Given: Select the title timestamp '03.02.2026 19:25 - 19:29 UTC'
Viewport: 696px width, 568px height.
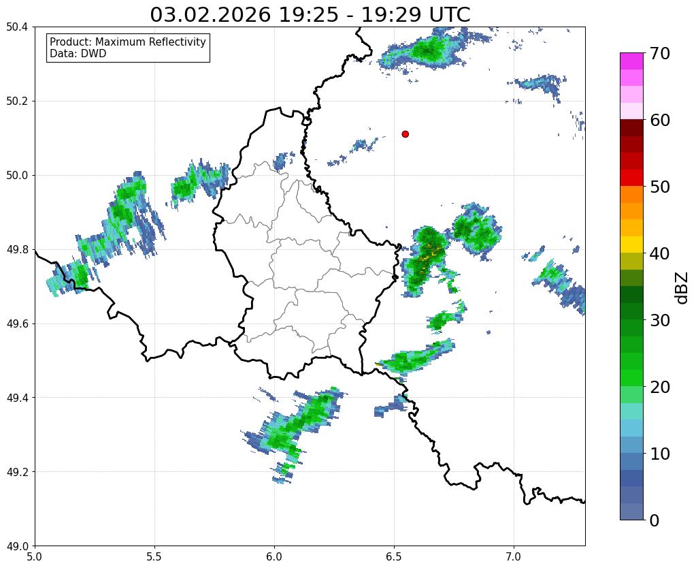Looking at the screenshot, I should [x=310, y=15].
